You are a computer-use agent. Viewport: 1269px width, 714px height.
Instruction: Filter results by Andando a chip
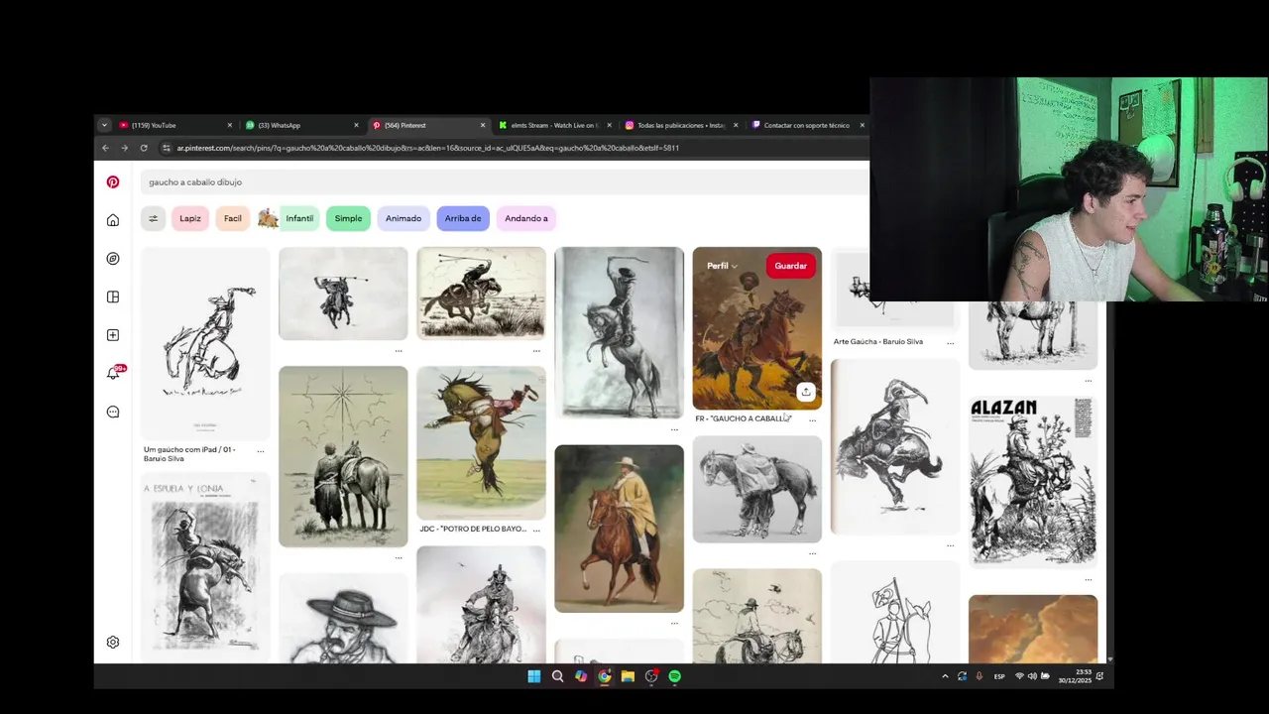[x=526, y=218]
